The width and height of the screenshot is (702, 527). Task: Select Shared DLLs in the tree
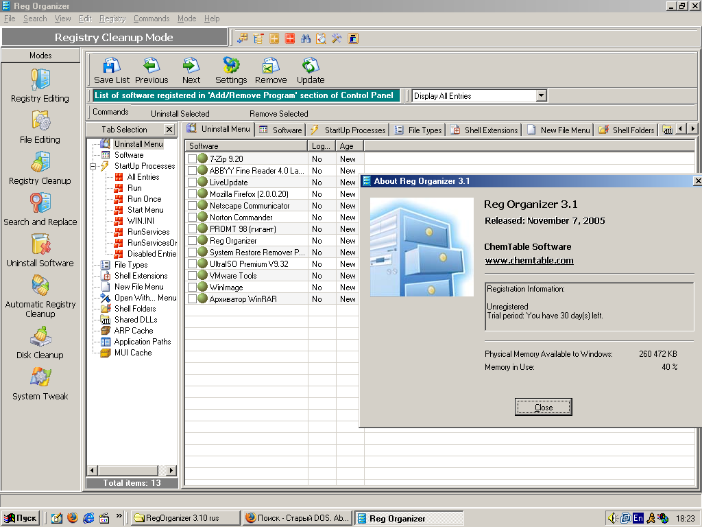click(135, 320)
